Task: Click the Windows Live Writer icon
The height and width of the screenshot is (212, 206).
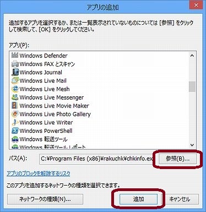Action: [15, 122]
